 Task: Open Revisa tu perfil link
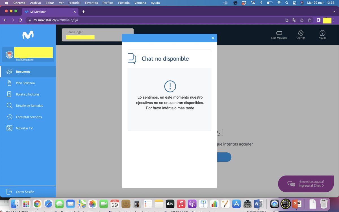[25, 60]
